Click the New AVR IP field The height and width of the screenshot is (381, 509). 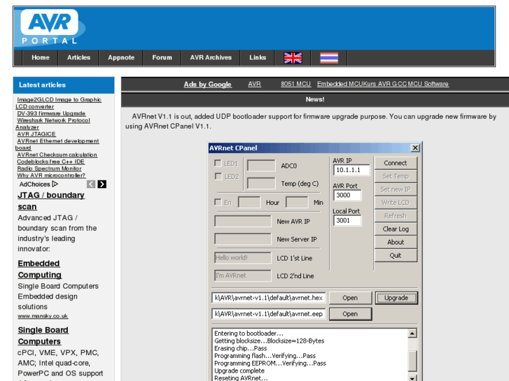(x=243, y=222)
